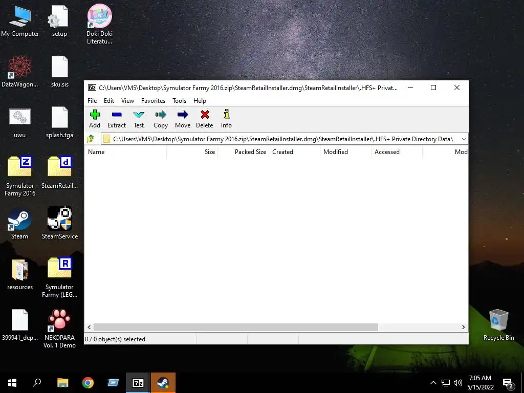Click the 7-Zip taskbar button

click(138, 383)
